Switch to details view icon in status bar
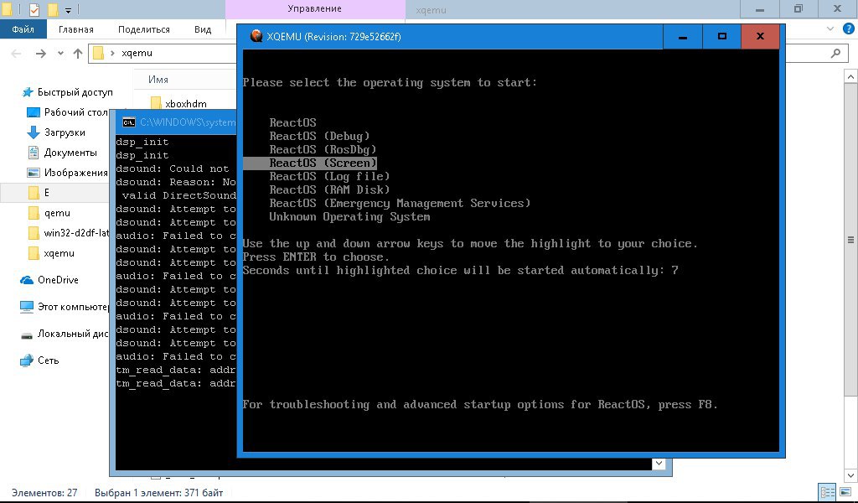The image size is (858, 503). 827,492
